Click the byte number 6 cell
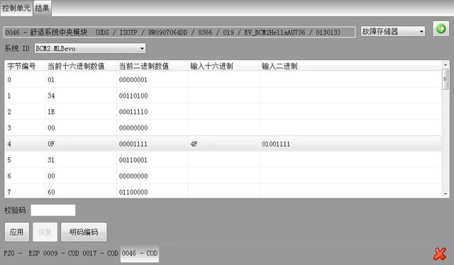This screenshot has height=265, width=454. [9, 176]
